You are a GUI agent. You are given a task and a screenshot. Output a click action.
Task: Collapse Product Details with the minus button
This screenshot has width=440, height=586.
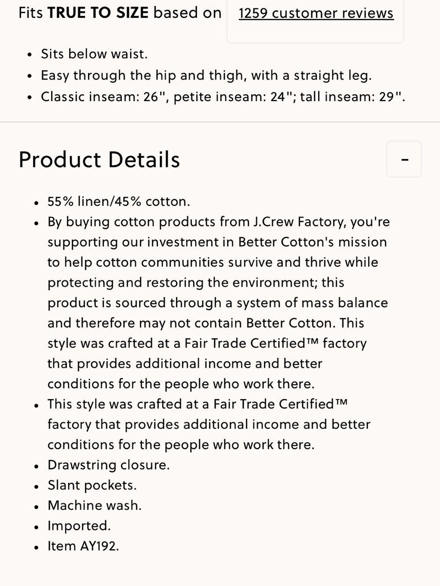pos(404,159)
